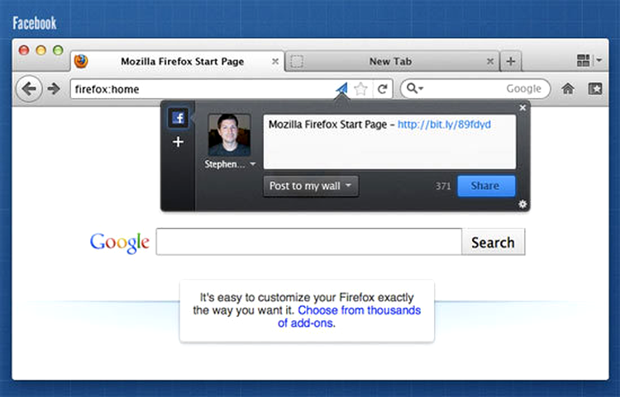
Task: Open the bit.ly/89fdyd link
Action: pos(444,125)
